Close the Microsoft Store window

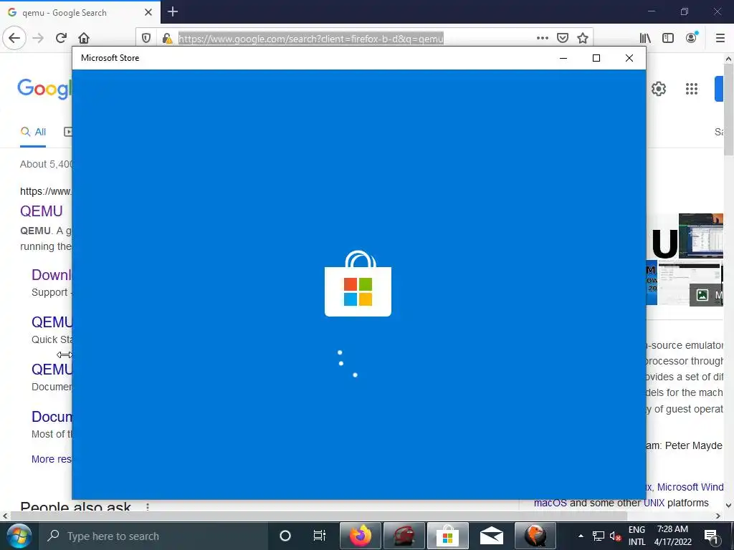point(629,58)
